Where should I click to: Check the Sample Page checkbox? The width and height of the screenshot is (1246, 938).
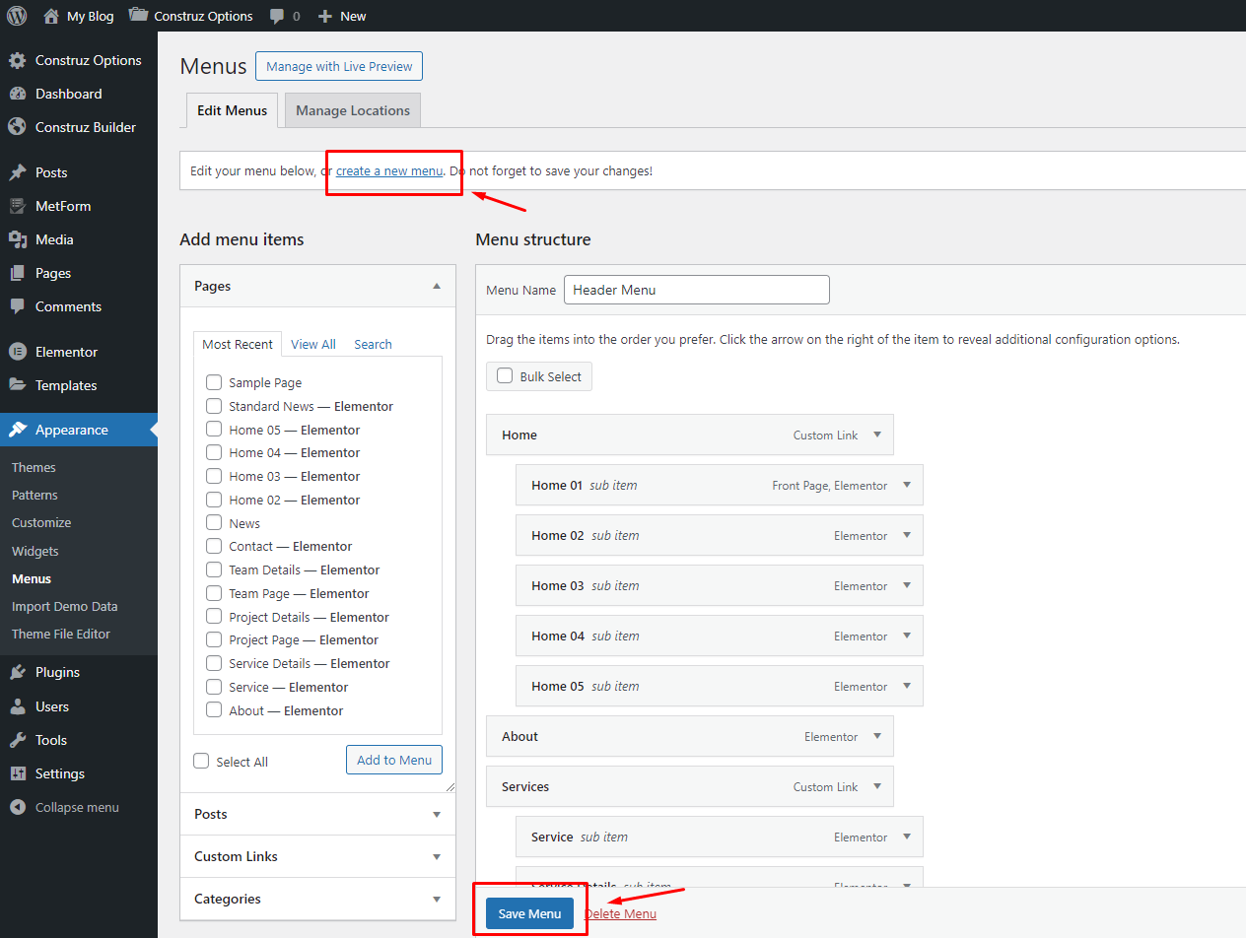(x=214, y=382)
